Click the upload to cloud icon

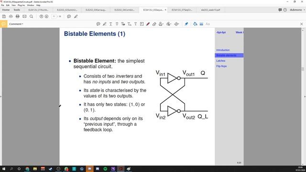click(11, 17)
